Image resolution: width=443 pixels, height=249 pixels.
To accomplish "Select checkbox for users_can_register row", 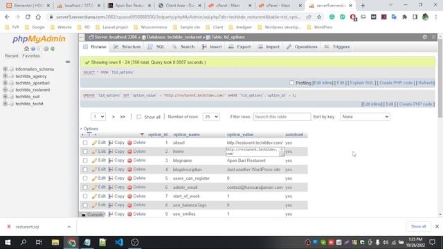I will [85, 178].
